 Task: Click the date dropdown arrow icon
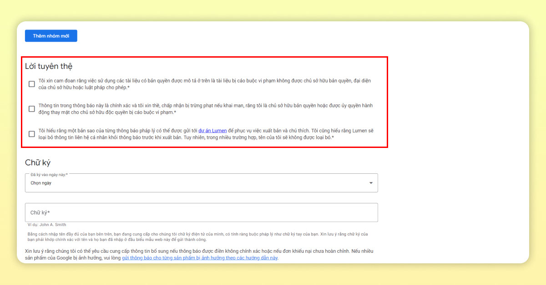(370, 183)
